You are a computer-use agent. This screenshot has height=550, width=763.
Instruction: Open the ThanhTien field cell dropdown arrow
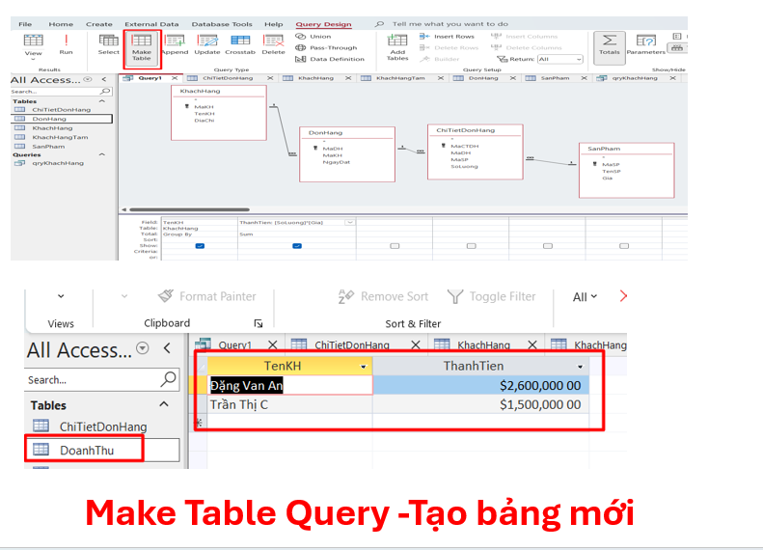pyautogui.click(x=349, y=223)
